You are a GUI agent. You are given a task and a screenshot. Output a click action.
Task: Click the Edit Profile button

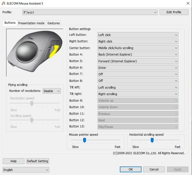click(174, 12)
